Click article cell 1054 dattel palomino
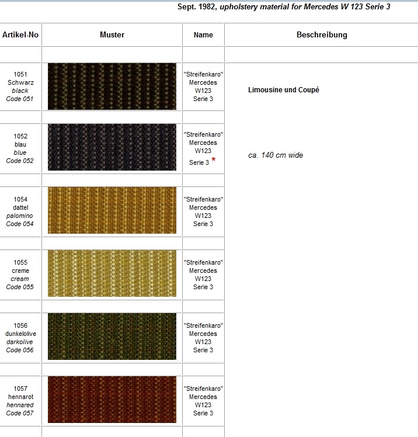Image resolution: width=418 pixels, height=437 pixels. click(20, 211)
